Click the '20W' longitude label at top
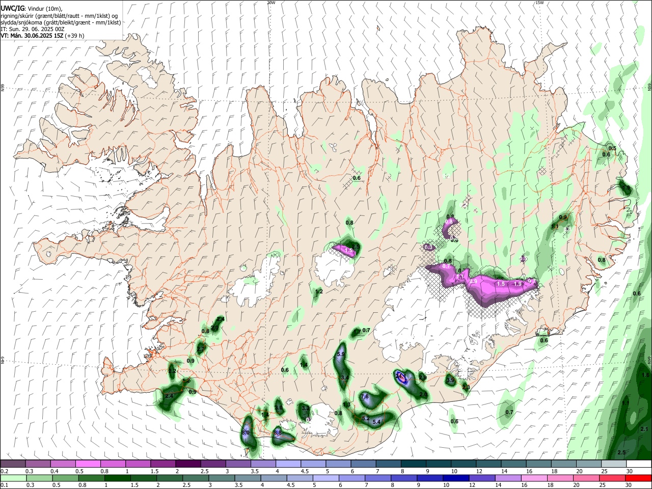Image resolution: width=652 pixels, height=489 pixels. coord(271,3)
